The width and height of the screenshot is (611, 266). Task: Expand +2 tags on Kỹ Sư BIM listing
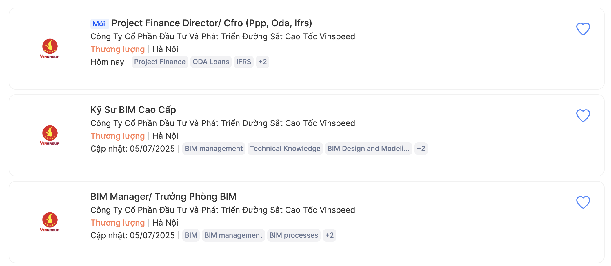click(421, 149)
